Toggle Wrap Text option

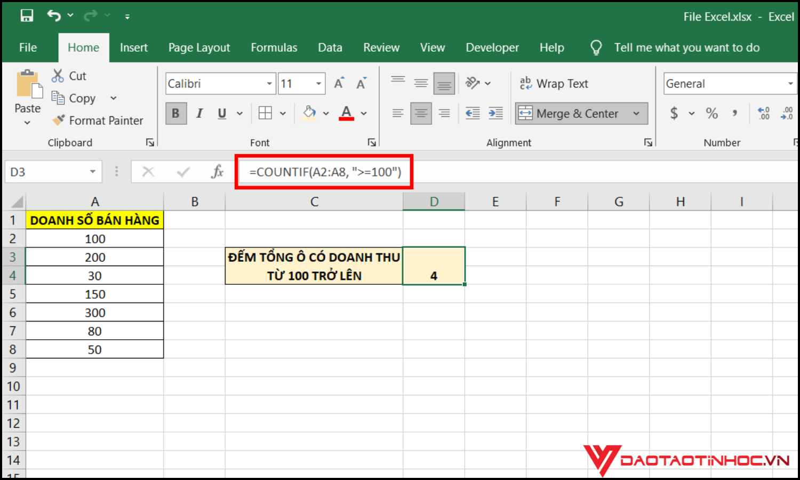[x=554, y=84]
